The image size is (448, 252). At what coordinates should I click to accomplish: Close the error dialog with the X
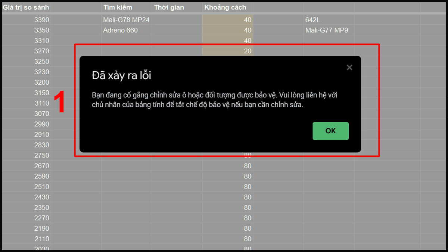pos(349,68)
